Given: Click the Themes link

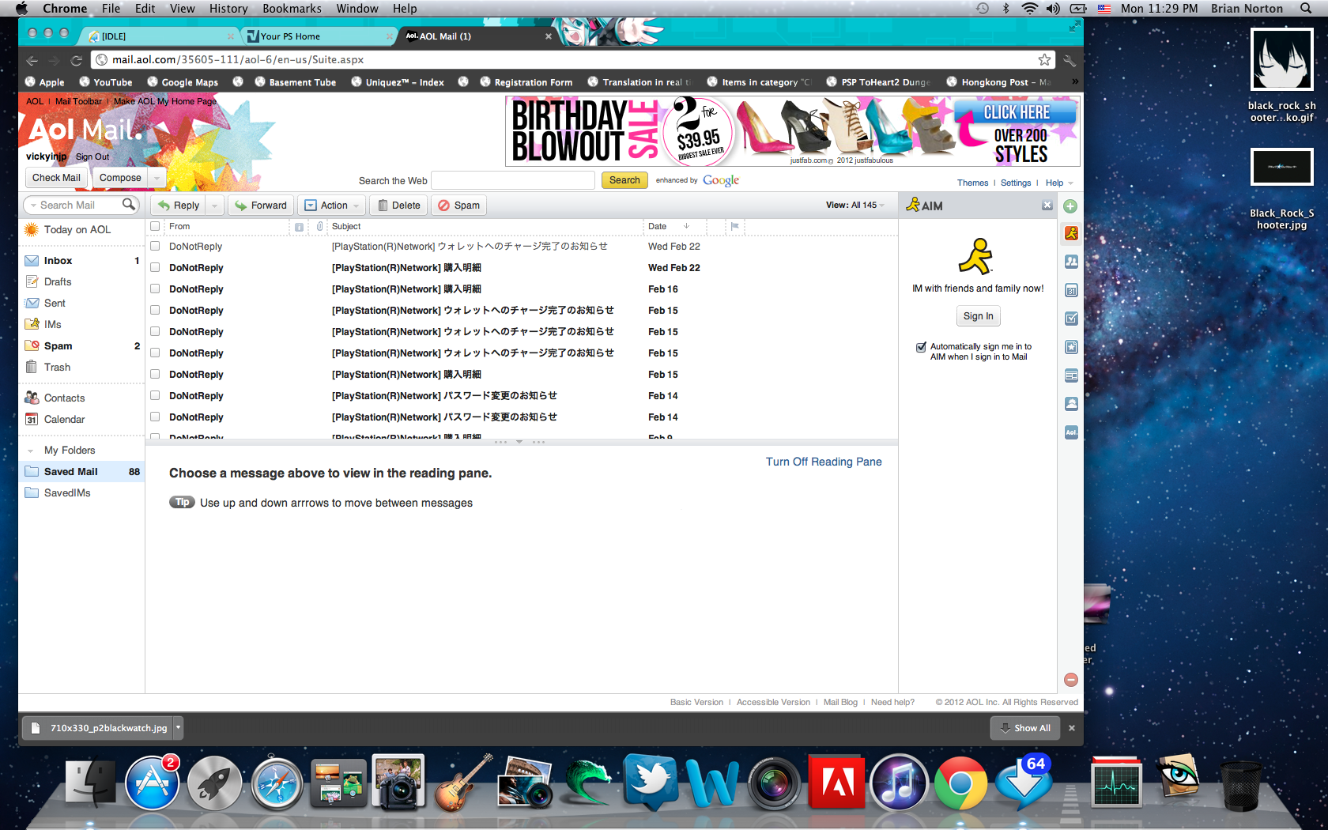Looking at the screenshot, I should point(972,183).
